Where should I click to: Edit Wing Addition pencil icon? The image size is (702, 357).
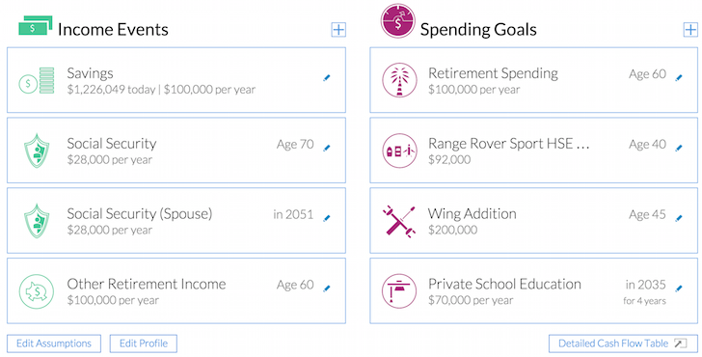[x=679, y=218]
